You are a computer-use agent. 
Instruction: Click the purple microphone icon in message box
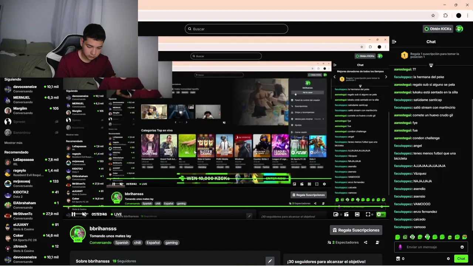(x=400, y=247)
